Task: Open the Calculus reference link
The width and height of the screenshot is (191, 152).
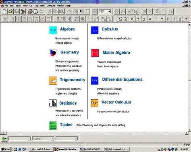Action: click(x=110, y=29)
